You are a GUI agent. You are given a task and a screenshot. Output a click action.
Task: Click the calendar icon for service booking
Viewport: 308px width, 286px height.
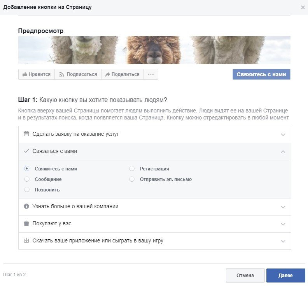26,134
